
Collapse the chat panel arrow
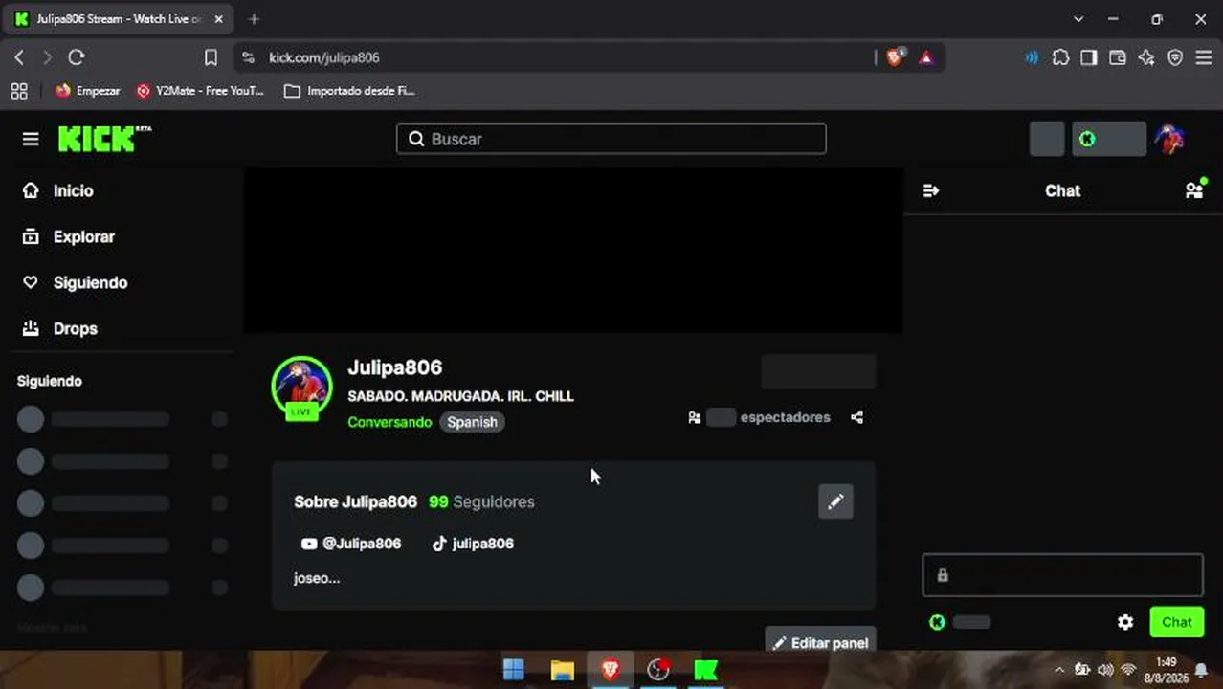[x=930, y=190]
